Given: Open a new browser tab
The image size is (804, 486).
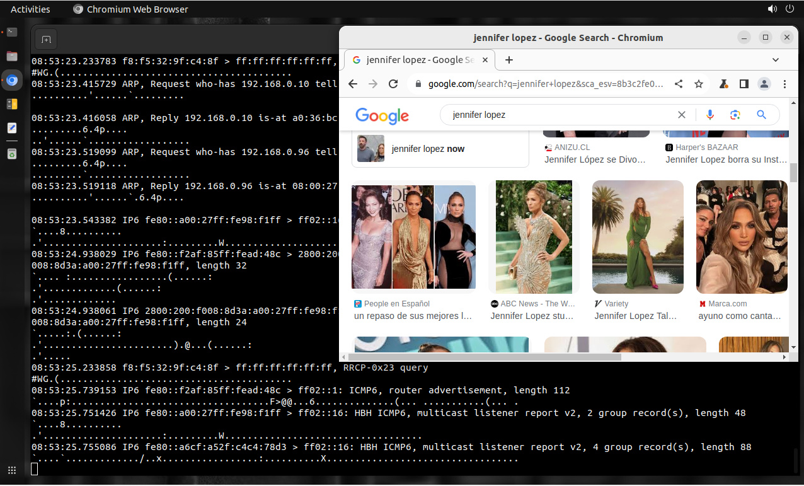Looking at the screenshot, I should (509, 60).
